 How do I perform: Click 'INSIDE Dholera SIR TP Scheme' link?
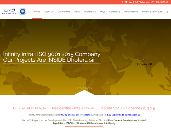tap(75, 115)
